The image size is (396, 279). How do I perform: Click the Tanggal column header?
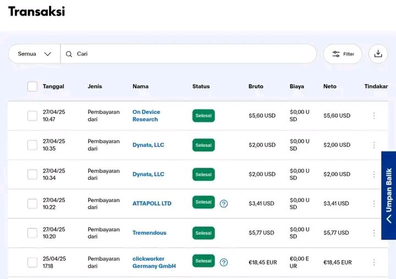pyautogui.click(x=53, y=87)
